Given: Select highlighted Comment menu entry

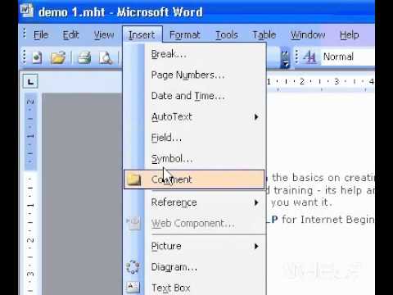Looking at the screenshot, I should tap(194, 179).
